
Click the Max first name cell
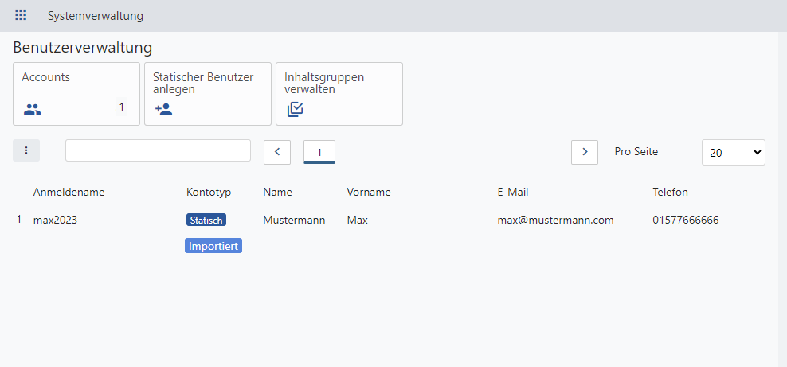pyautogui.click(x=358, y=220)
